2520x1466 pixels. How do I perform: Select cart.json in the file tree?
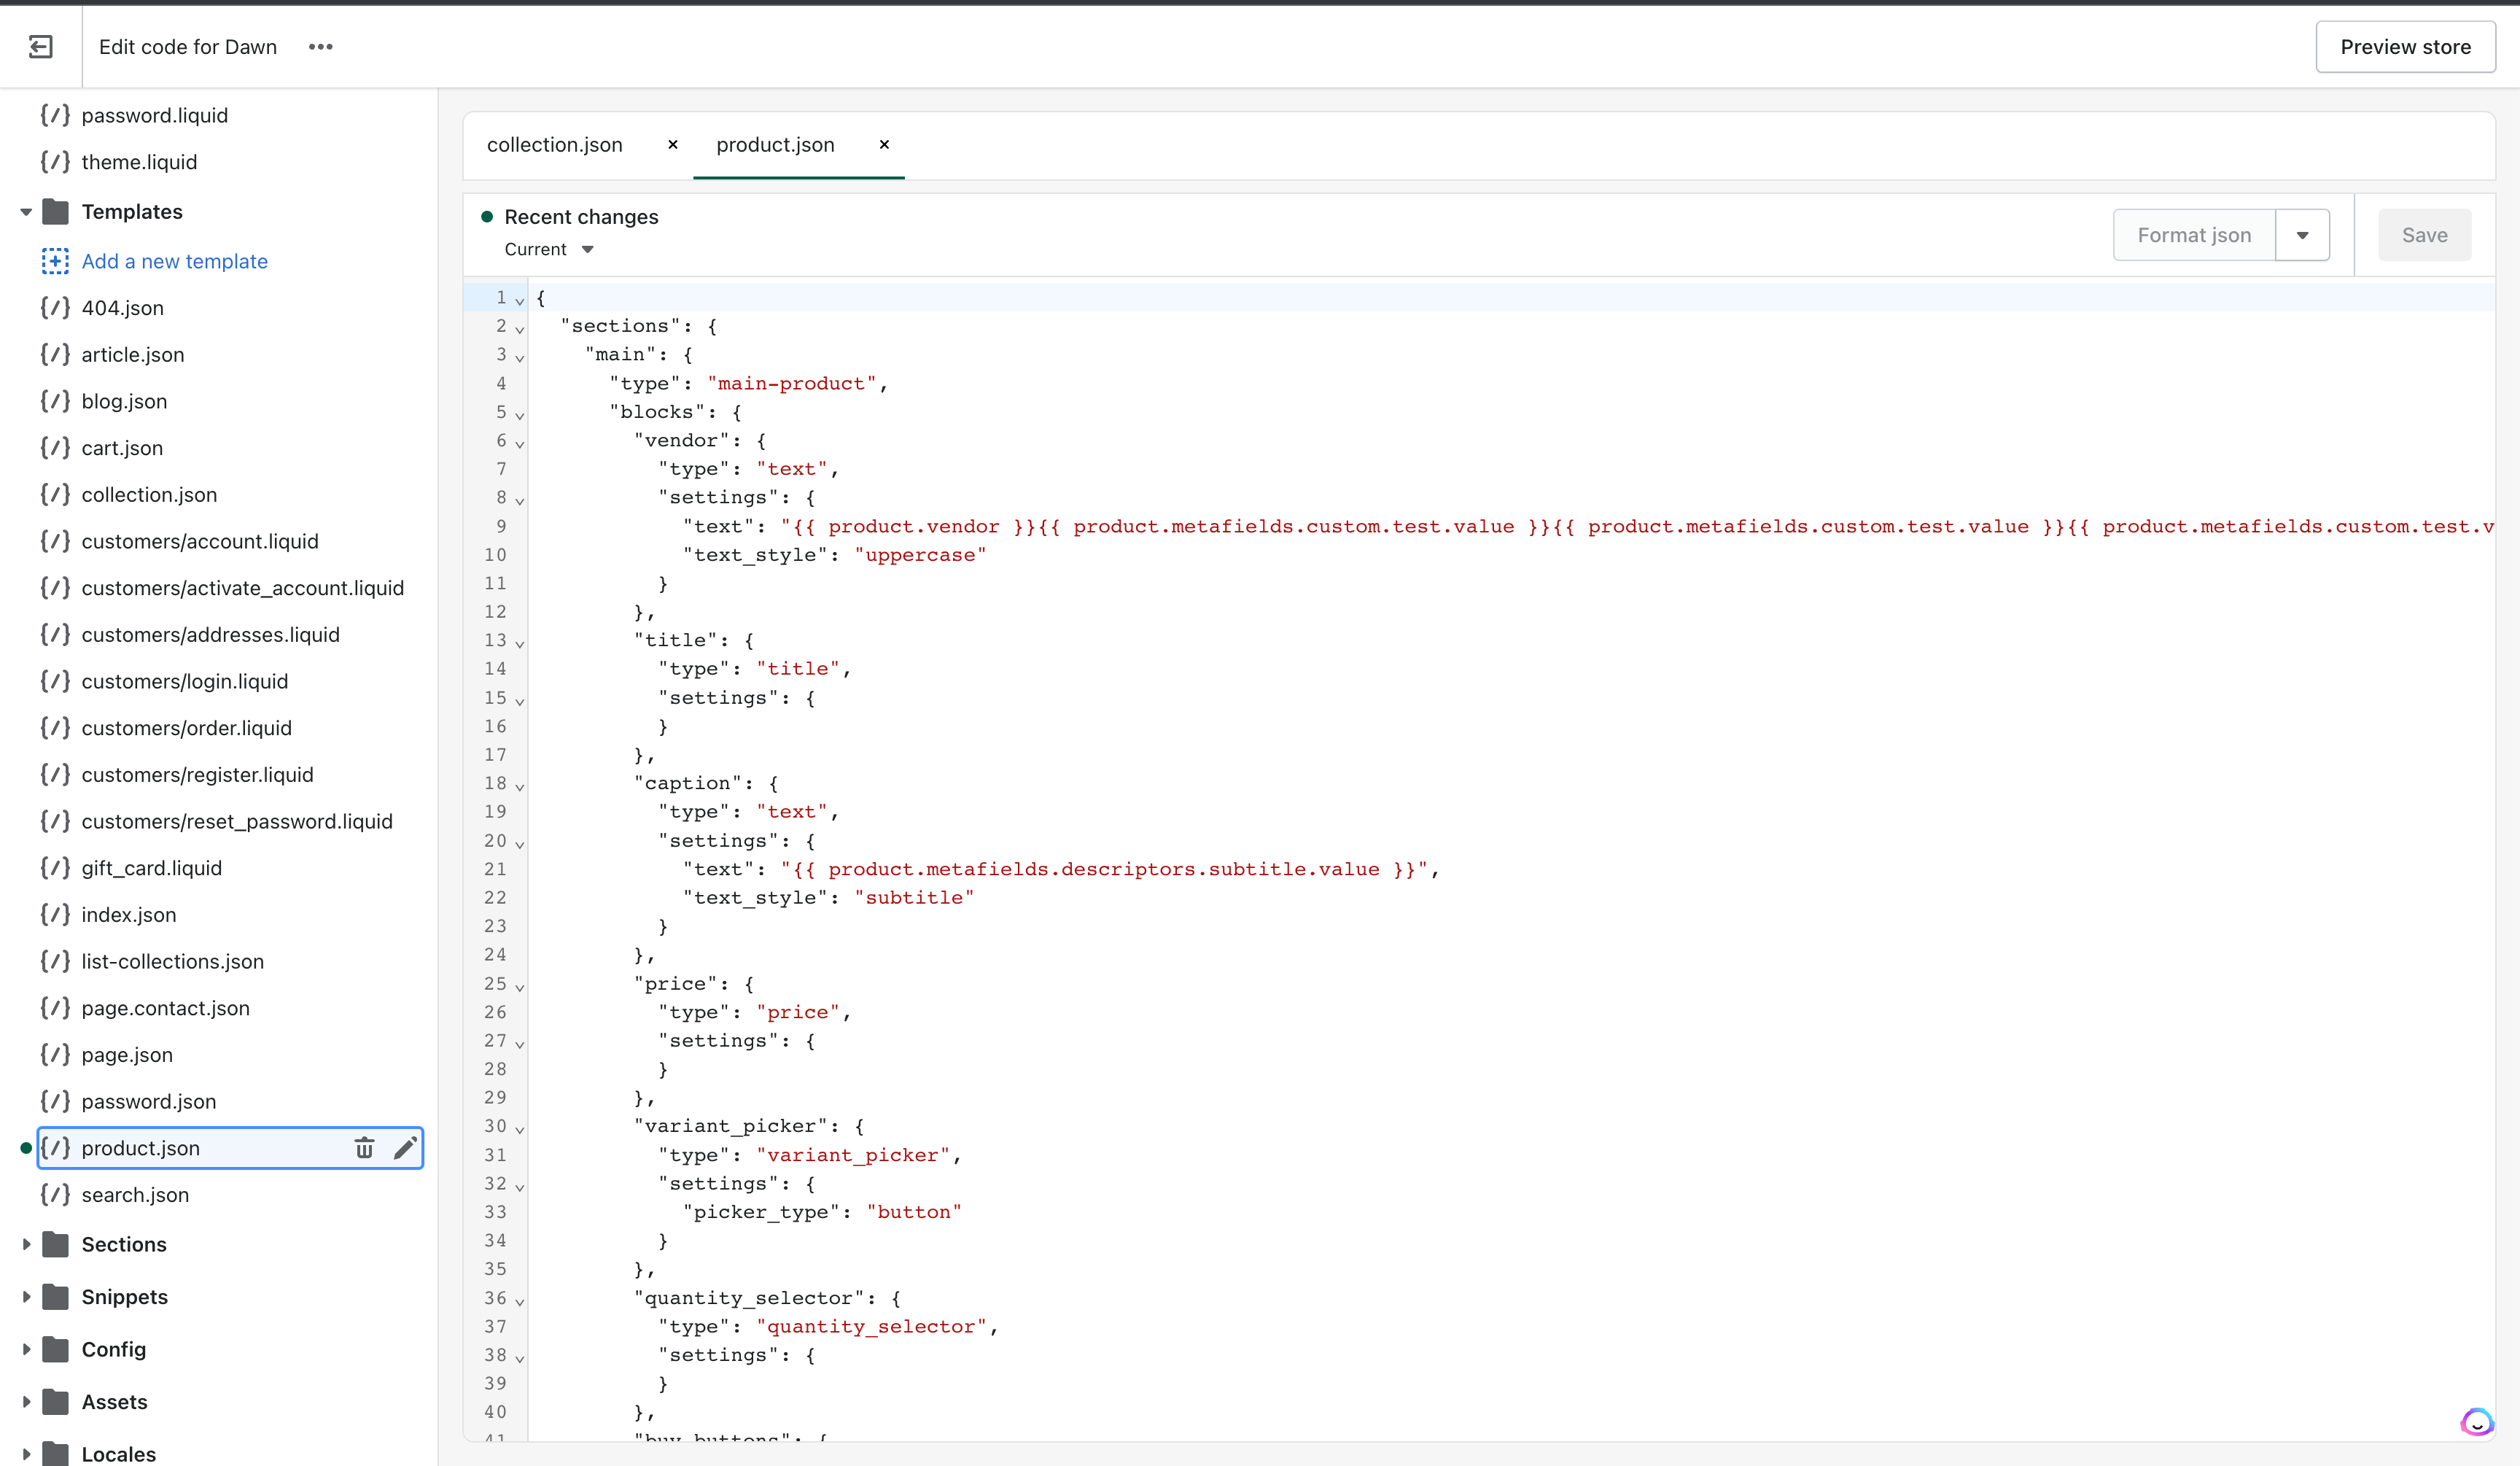click(122, 447)
